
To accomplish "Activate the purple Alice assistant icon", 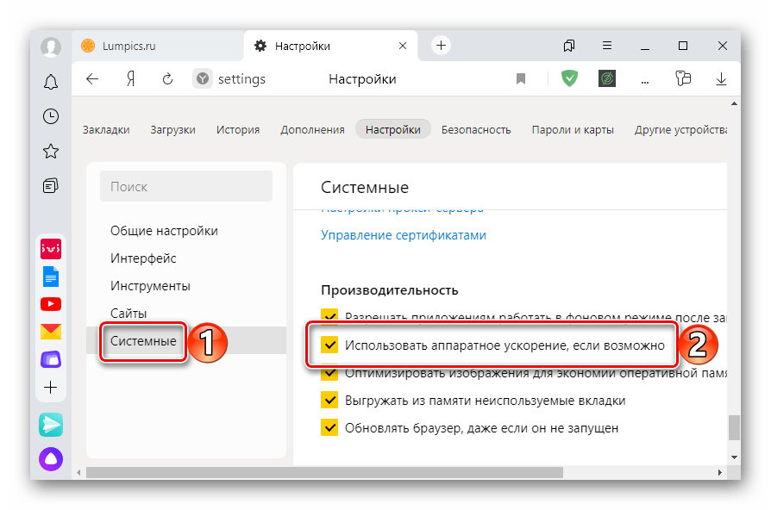I will point(51,459).
